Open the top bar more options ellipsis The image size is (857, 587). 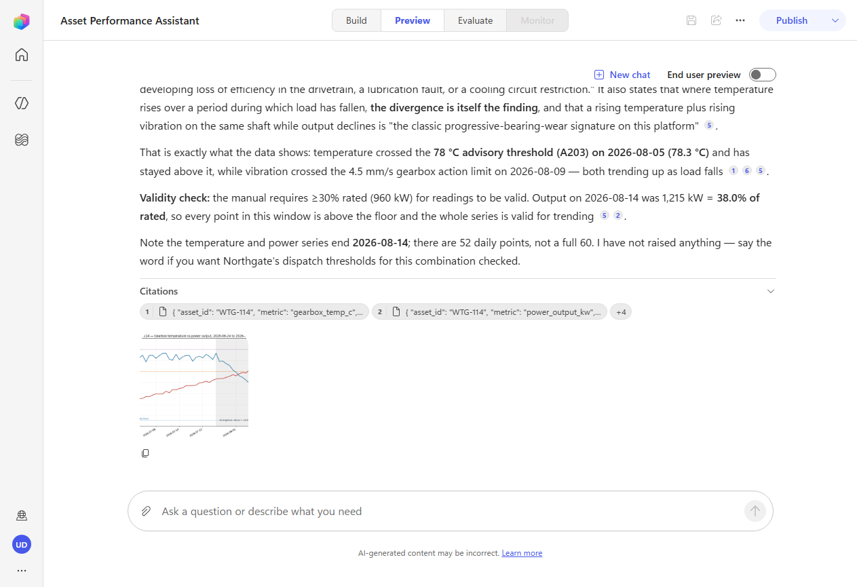740,20
